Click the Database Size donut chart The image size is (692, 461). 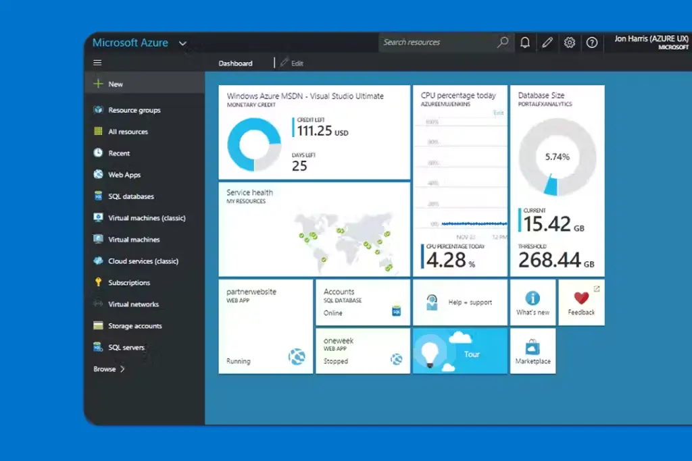point(557,157)
